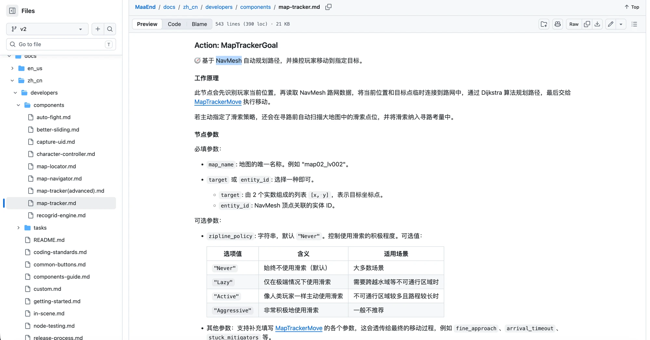Go to components breadcrumb folder

pos(255,7)
